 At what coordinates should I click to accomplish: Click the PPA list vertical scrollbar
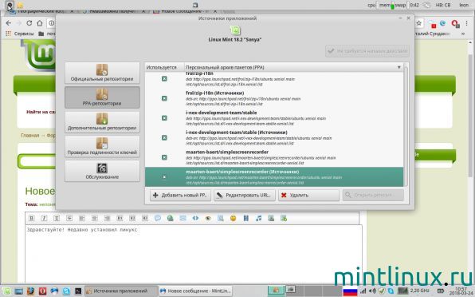tap(406, 128)
